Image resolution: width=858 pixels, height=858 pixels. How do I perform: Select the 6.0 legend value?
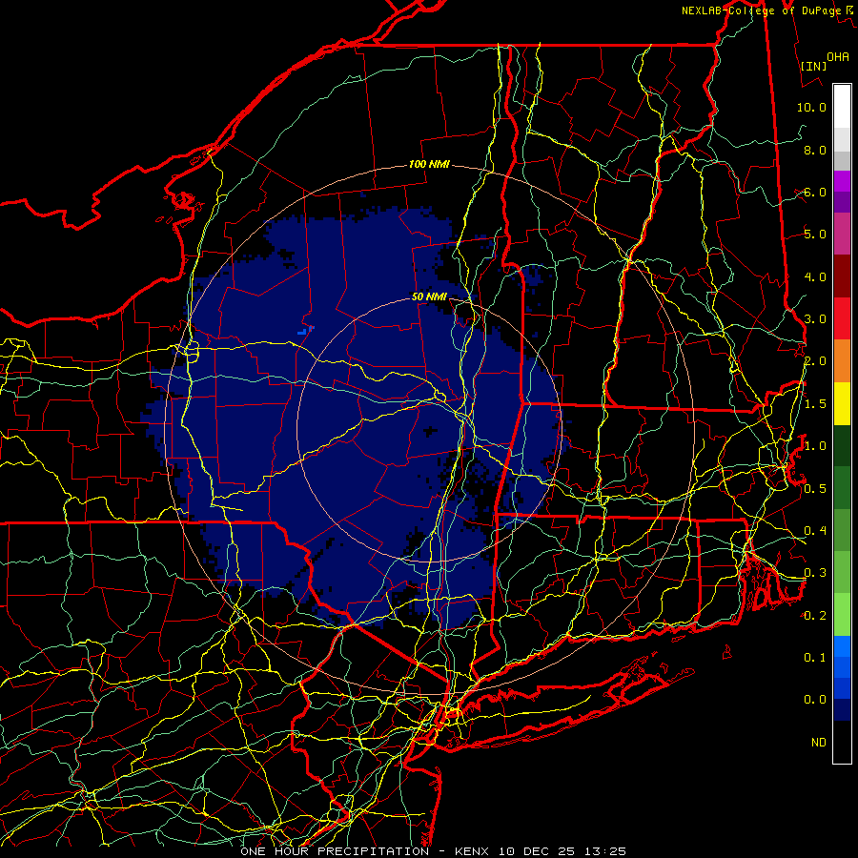click(815, 192)
